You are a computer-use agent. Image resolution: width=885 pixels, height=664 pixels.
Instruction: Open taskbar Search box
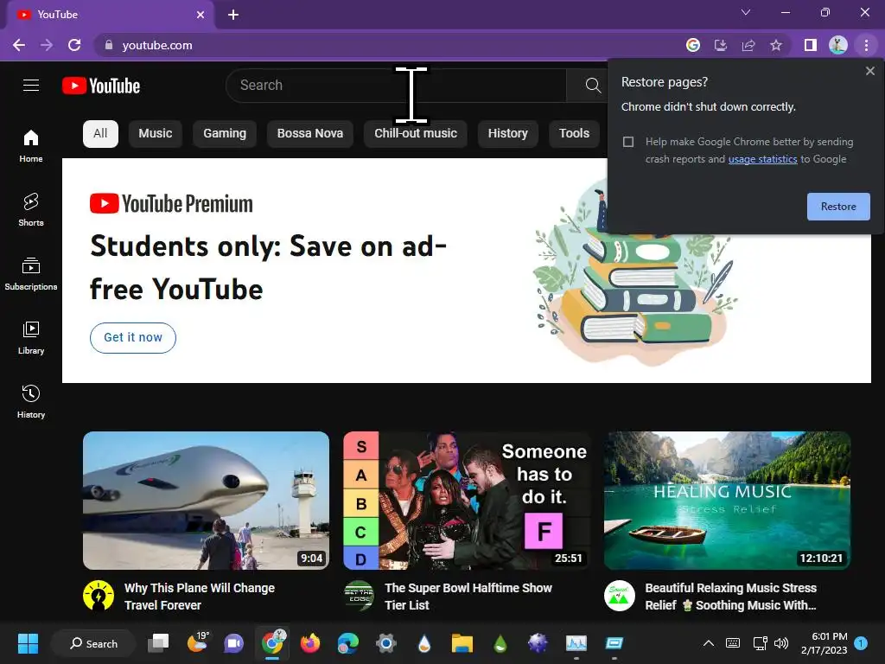coord(93,643)
